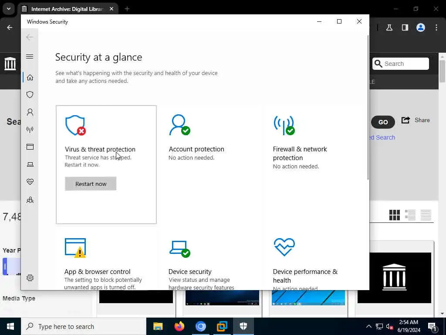
Task: Switch to compact list view on Internet Archive
Action: click(x=426, y=215)
